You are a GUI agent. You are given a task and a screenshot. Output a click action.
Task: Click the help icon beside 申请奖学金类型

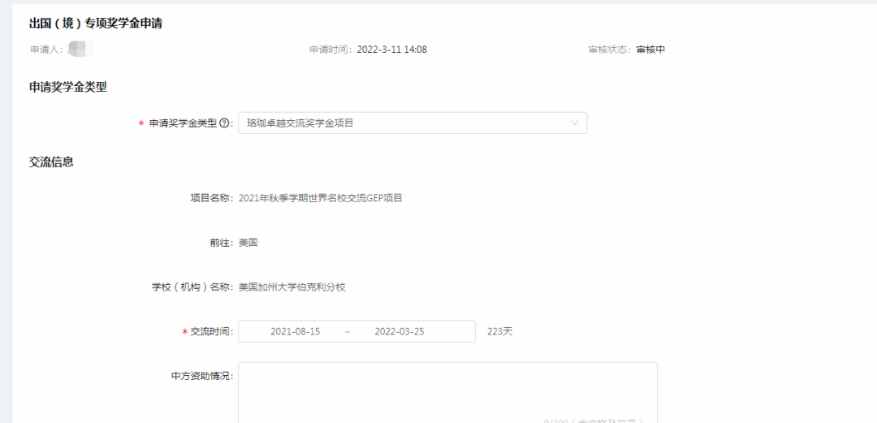click(224, 123)
